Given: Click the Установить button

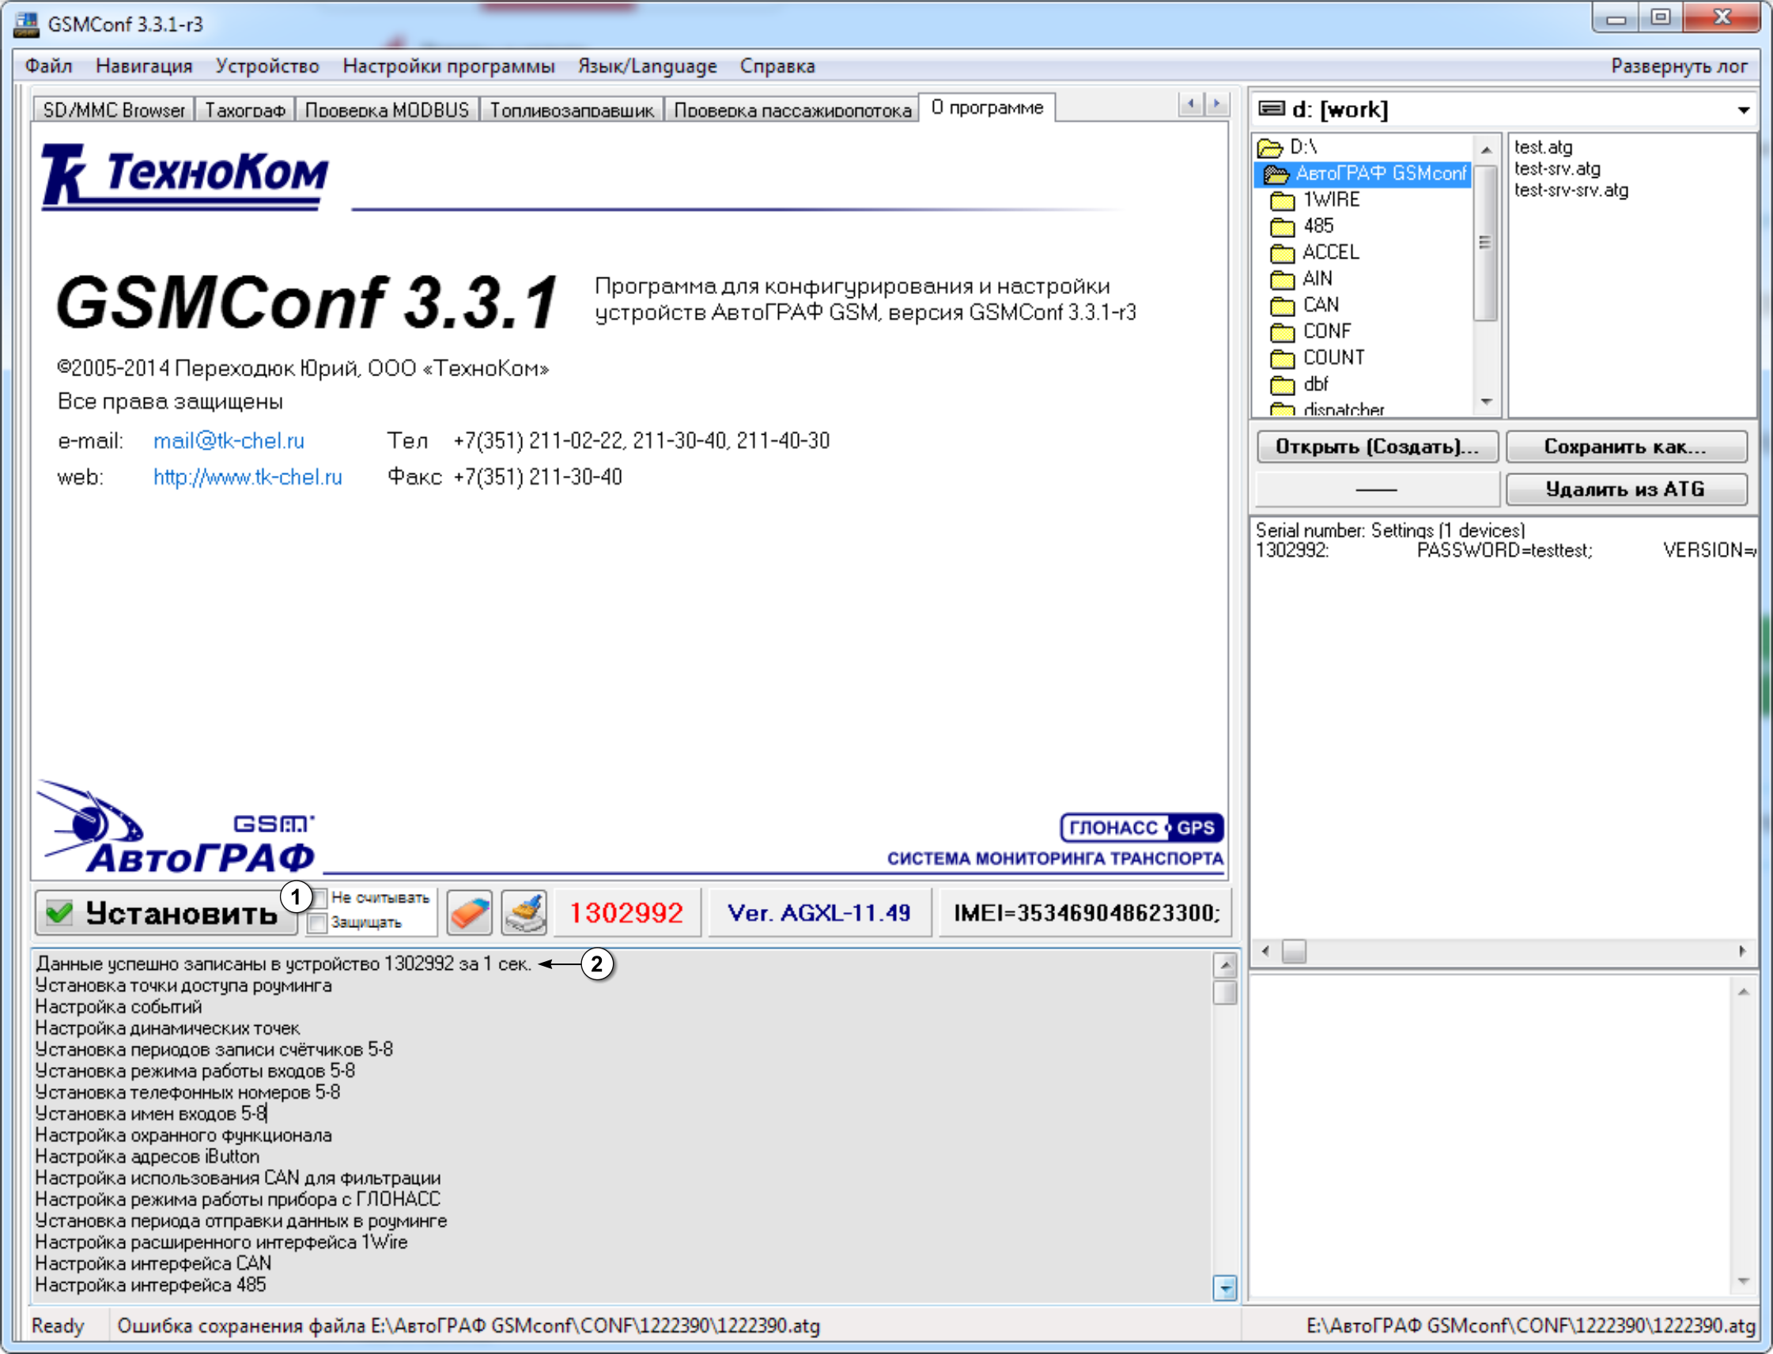Looking at the screenshot, I should [167, 913].
